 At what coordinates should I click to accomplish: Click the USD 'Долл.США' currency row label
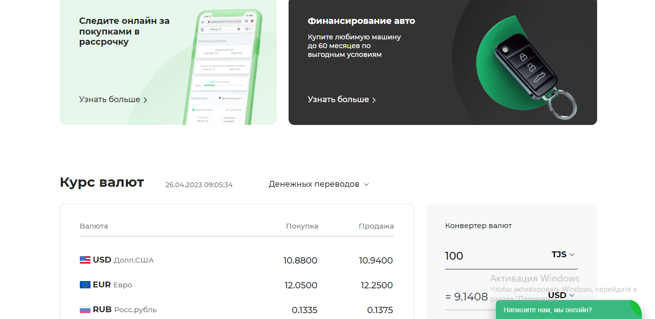point(133,260)
